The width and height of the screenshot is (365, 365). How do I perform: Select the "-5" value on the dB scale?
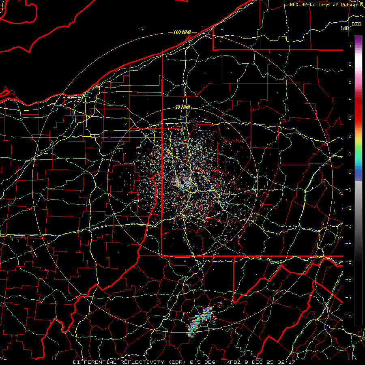[348, 262]
